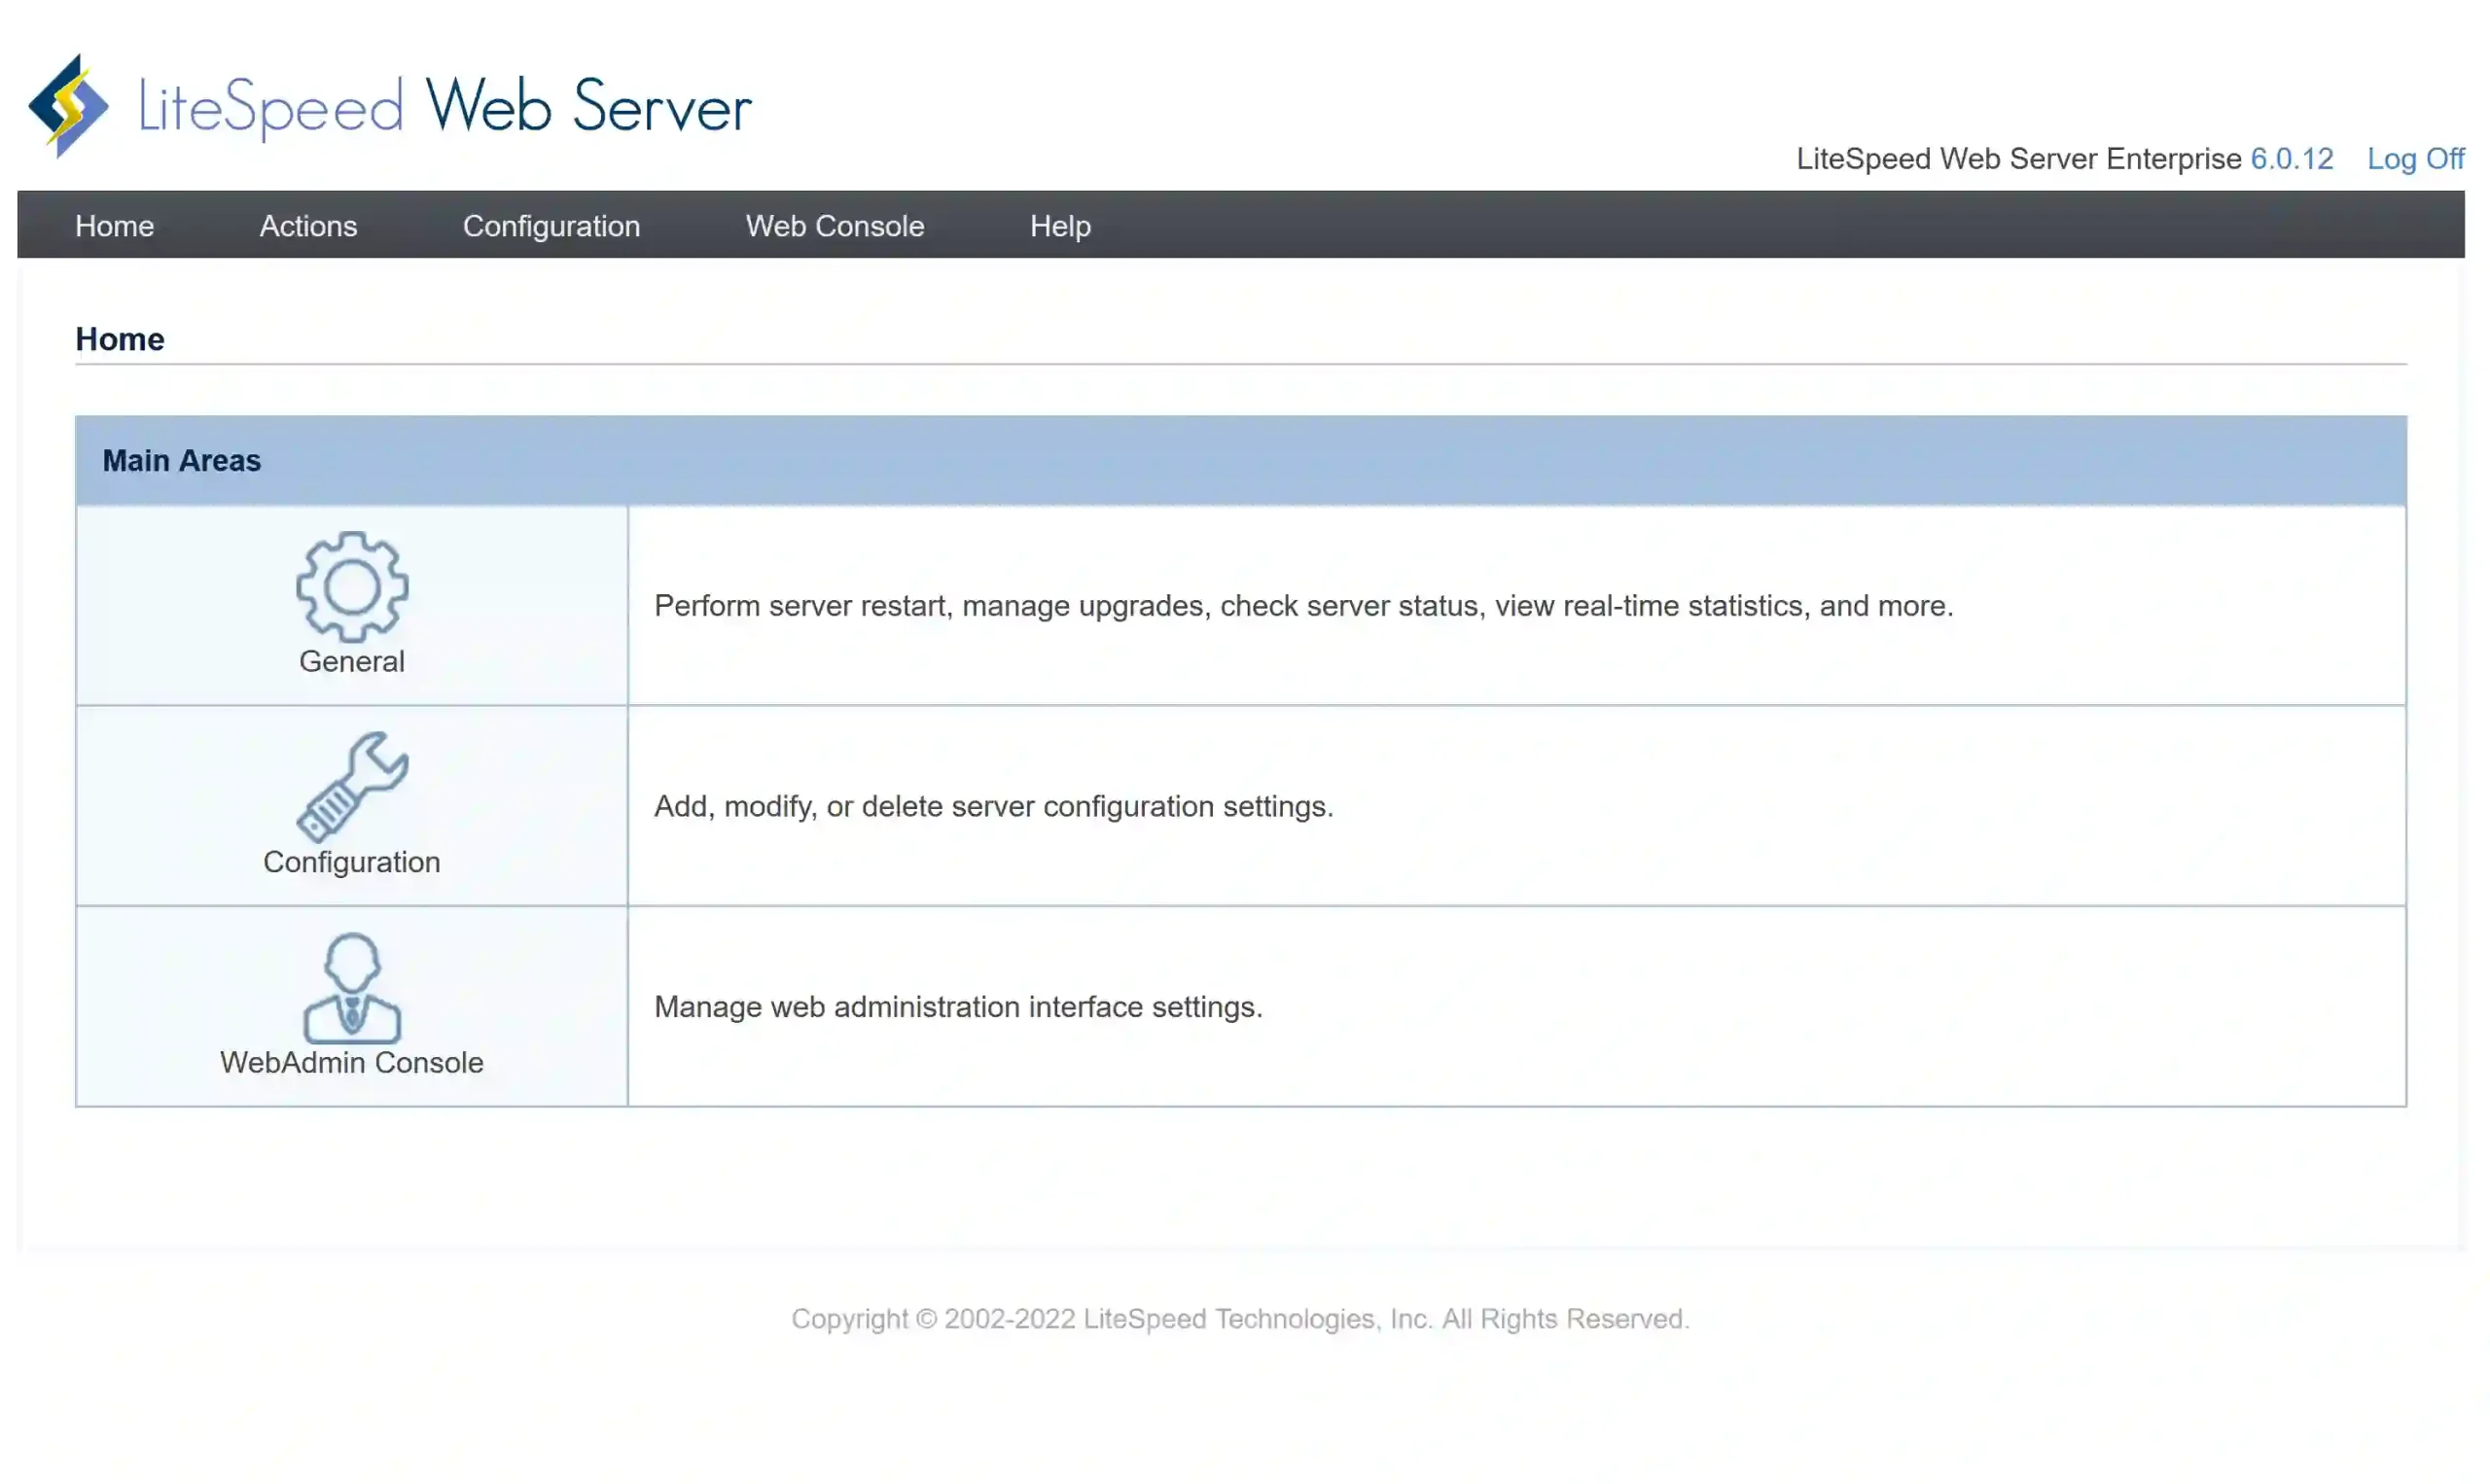This screenshot has width=2490, height=1484.
Task: Click the LiteSpeed Web Server title text
Action: 445,106
